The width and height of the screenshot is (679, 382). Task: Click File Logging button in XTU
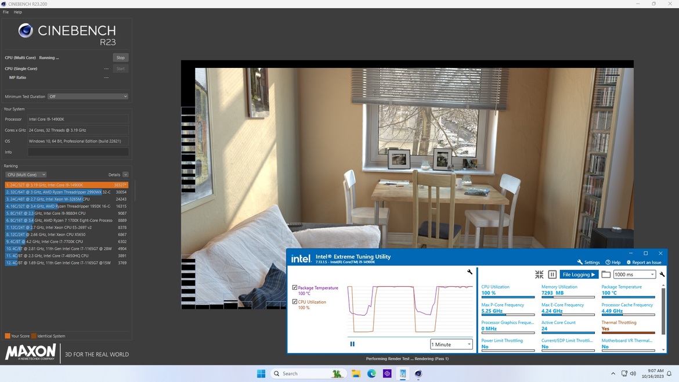[579, 274]
